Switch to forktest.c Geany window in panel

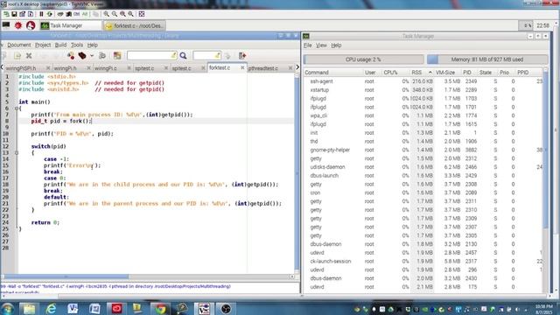pyautogui.click(x=134, y=25)
